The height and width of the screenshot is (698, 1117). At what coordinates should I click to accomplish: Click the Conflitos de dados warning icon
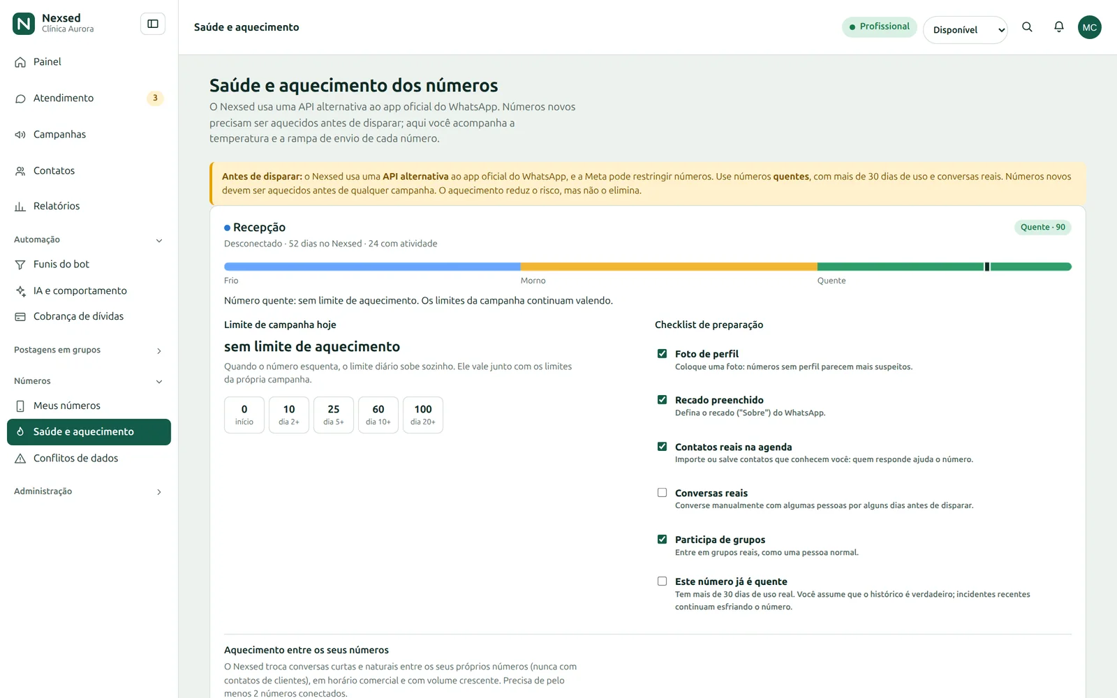coord(20,459)
